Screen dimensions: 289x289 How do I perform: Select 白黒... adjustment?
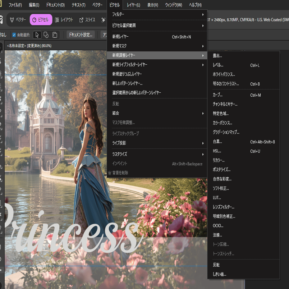pyautogui.click(x=244, y=142)
